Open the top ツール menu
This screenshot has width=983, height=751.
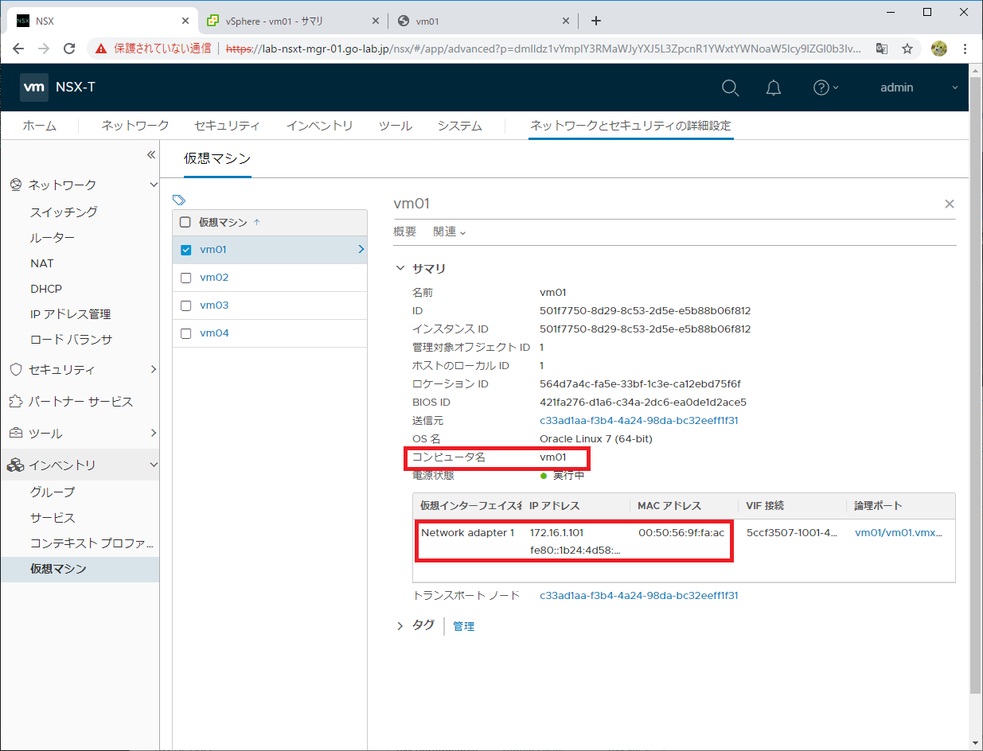click(x=395, y=126)
